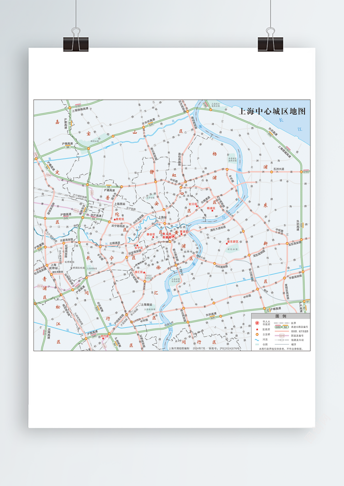Click the red star beside 静安区
This screenshot has width=344, height=486.
(x=153, y=237)
